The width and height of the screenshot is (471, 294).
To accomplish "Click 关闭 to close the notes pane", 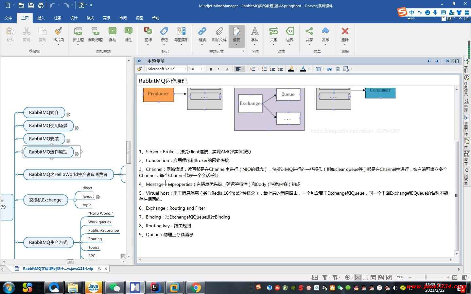I will click(x=453, y=61).
